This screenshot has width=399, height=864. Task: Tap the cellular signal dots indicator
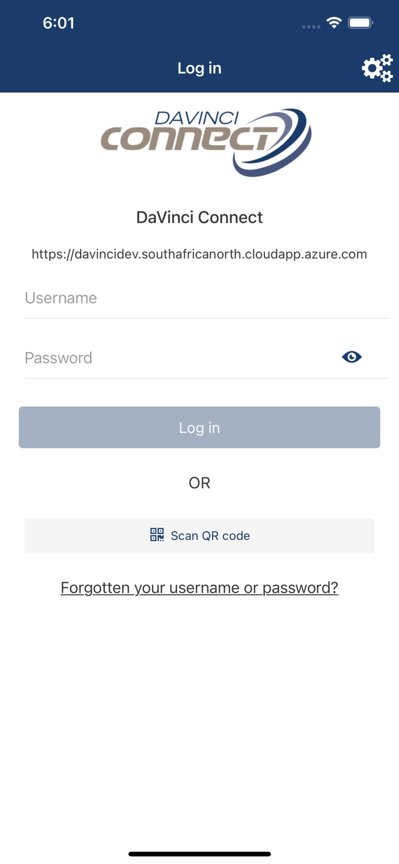coord(311,26)
